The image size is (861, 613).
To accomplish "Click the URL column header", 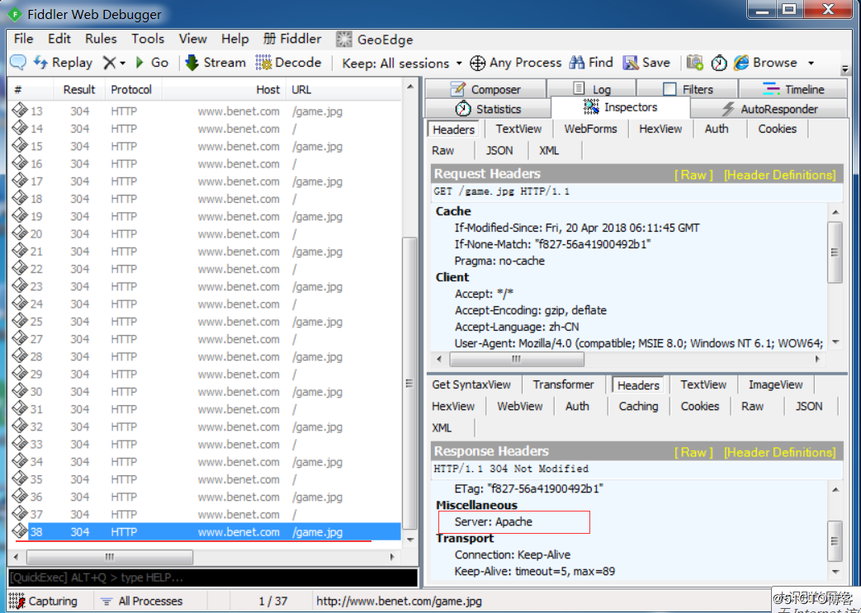I will pyautogui.click(x=343, y=89).
